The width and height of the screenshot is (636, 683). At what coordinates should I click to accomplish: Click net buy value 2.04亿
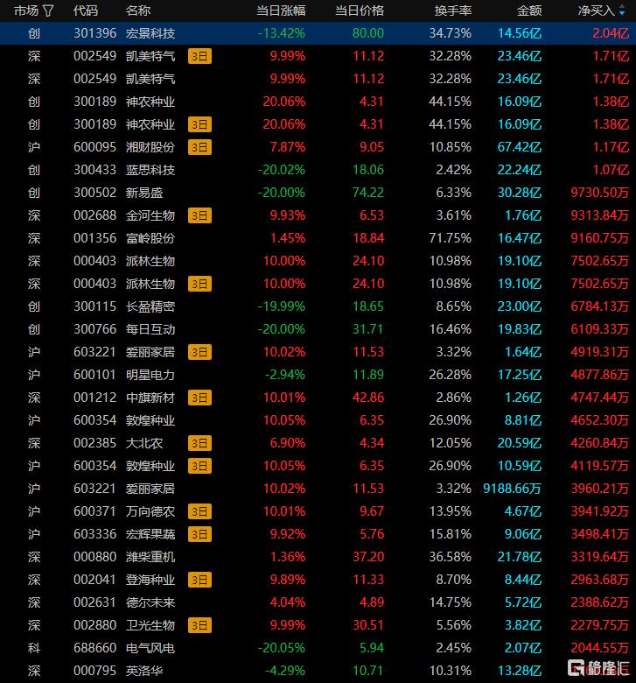[x=611, y=33]
